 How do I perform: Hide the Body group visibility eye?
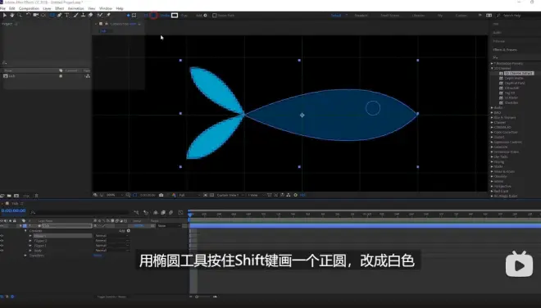click(x=2, y=251)
